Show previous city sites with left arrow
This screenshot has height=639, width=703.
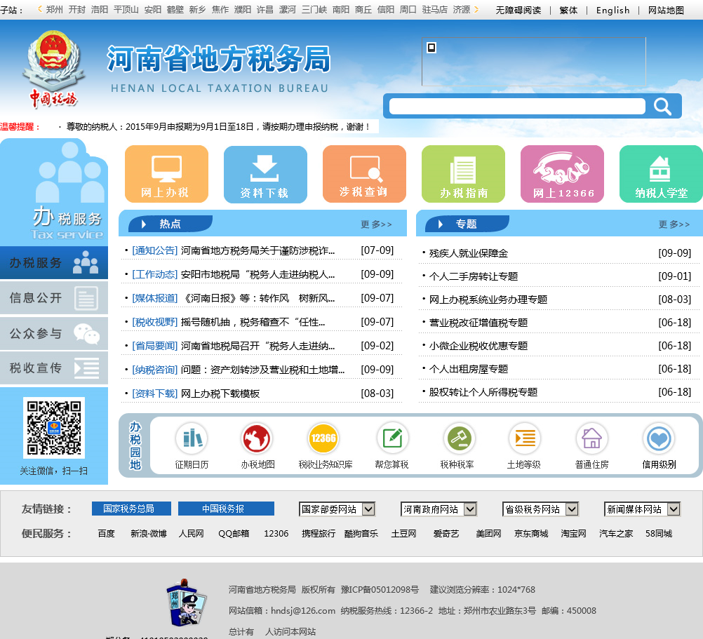(x=41, y=9)
